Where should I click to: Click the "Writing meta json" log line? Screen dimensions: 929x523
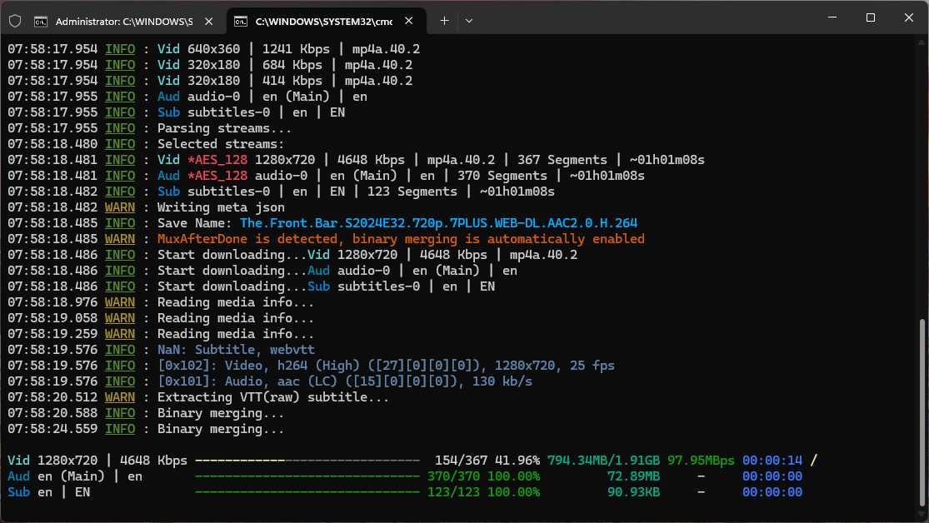pos(221,207)
